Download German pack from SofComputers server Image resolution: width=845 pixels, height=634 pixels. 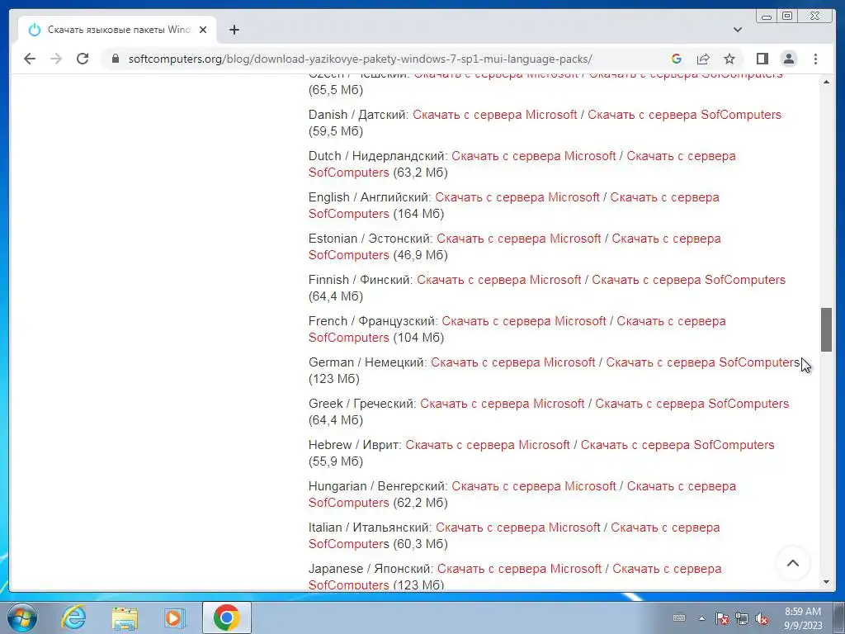click(x=703, y=362)
